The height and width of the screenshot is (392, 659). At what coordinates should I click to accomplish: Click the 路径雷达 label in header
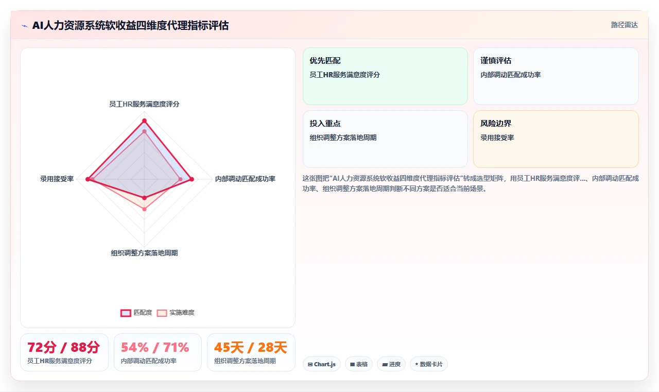(625, 25)
